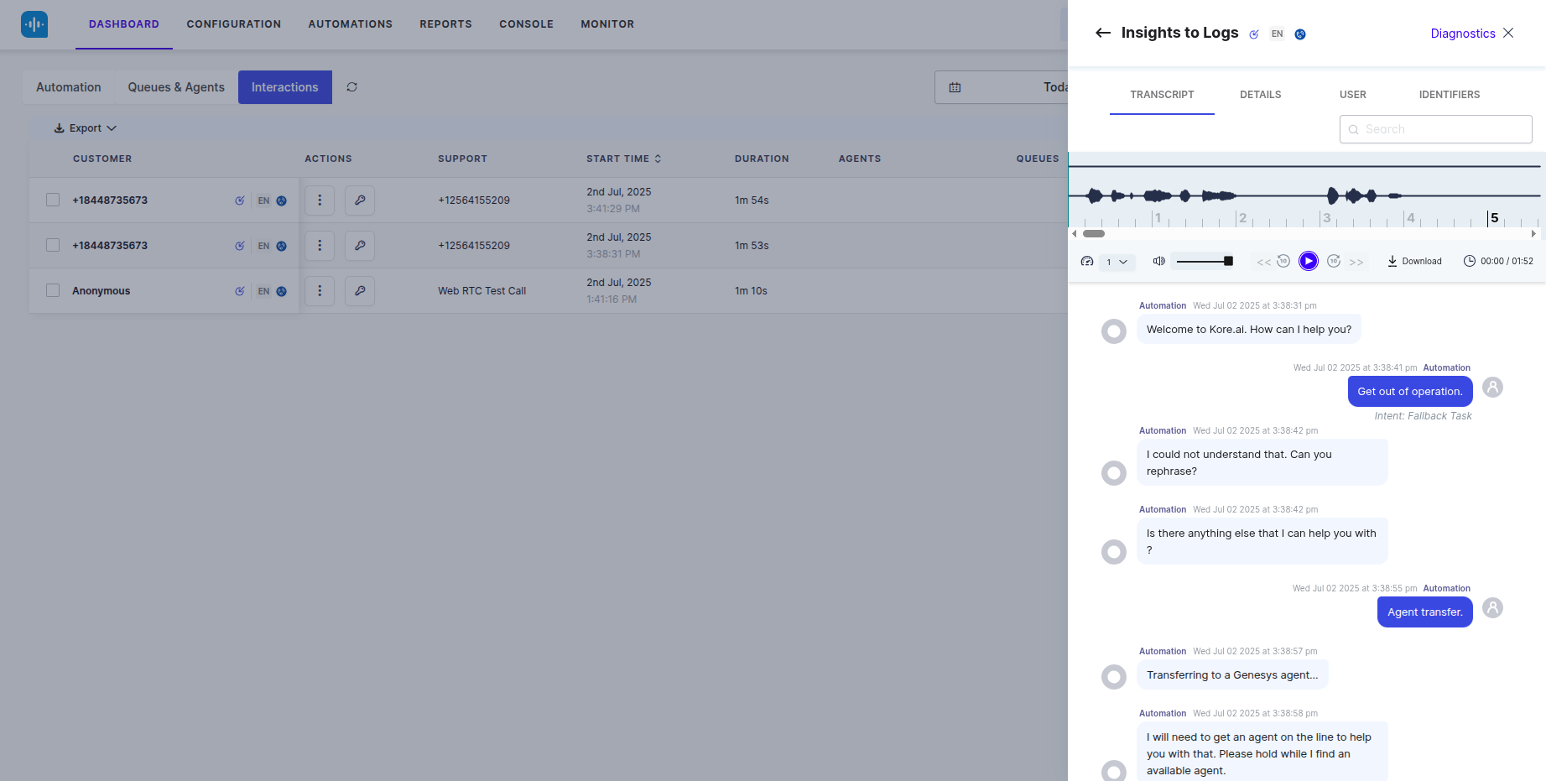Open the Automations menu
Viewport: 1546px width, 781px height.
tap(351, 24)
